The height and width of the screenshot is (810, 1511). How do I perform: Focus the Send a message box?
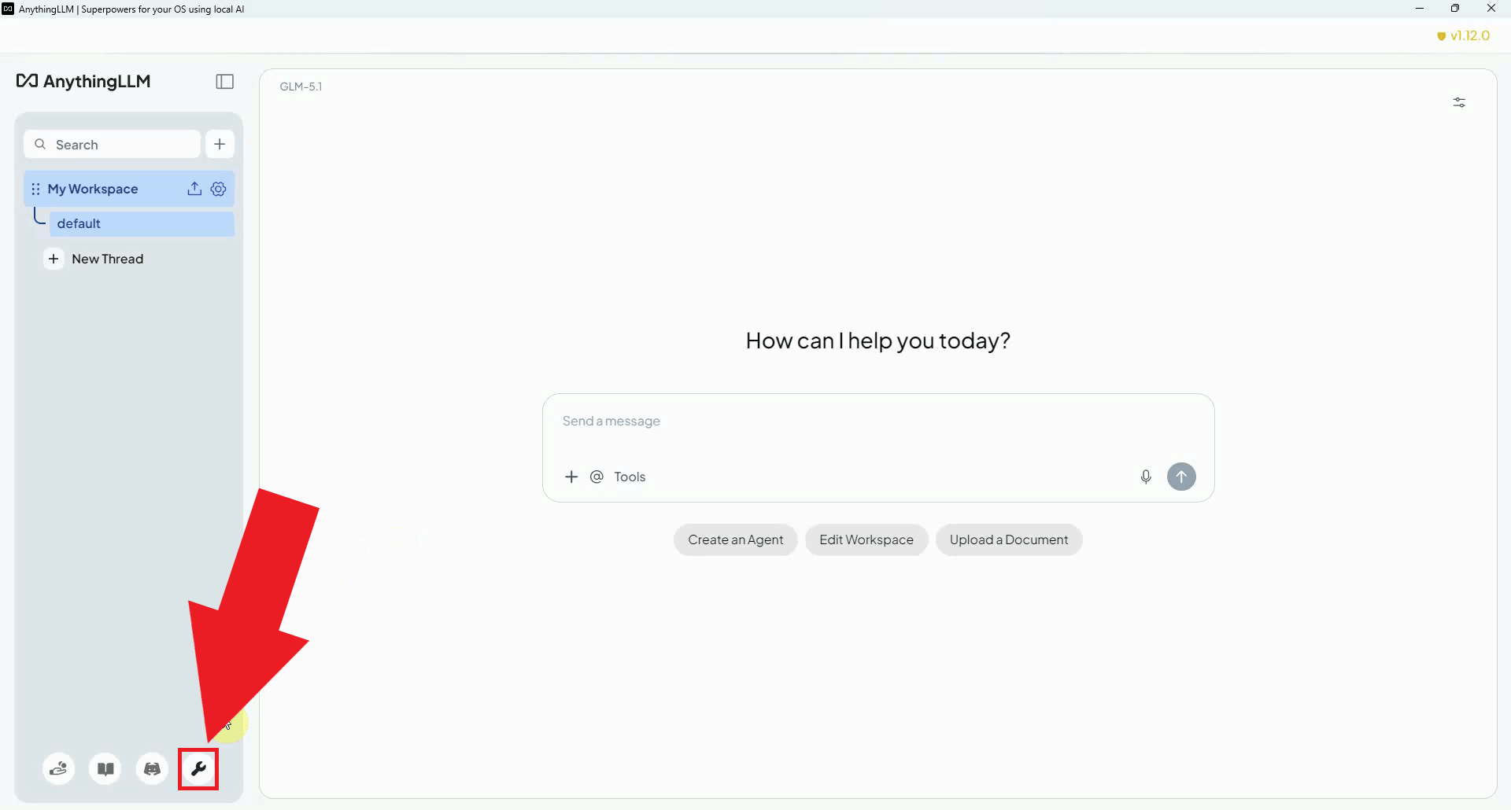[x=877, y=422]
